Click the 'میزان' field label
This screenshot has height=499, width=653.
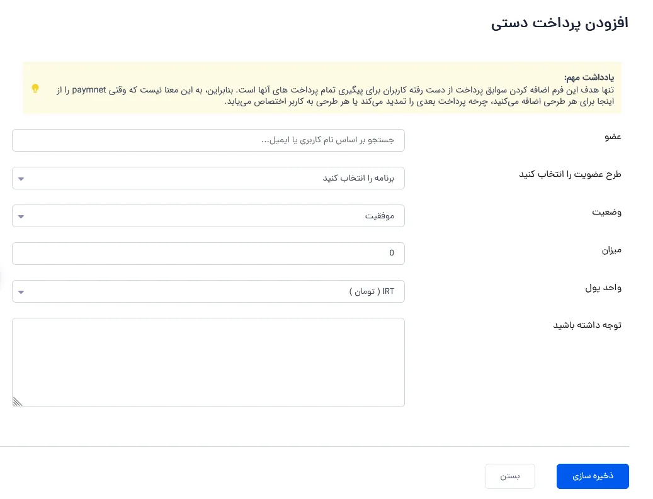611,250
